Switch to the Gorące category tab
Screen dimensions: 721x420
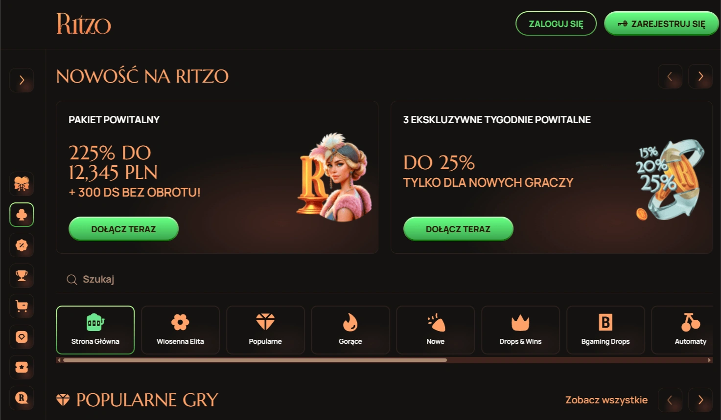click(350, 330)
